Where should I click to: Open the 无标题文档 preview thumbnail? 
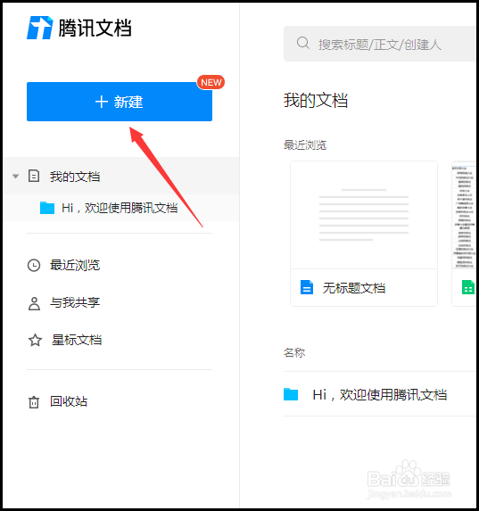click(364, 215)
